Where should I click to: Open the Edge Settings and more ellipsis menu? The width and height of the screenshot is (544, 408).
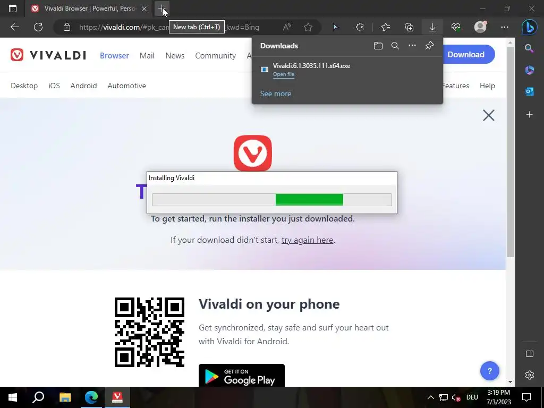click(x=505, y=27)
